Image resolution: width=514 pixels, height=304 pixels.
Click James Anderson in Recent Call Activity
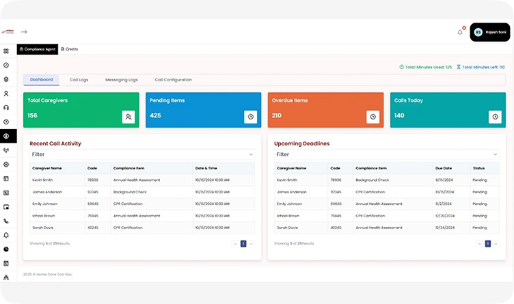47,192
